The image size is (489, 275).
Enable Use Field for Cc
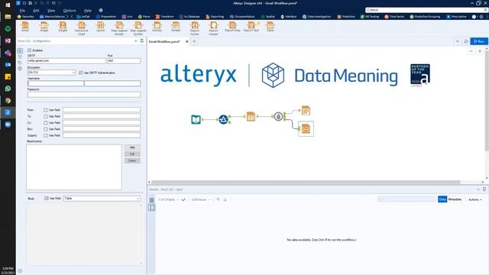pos(46,123)
